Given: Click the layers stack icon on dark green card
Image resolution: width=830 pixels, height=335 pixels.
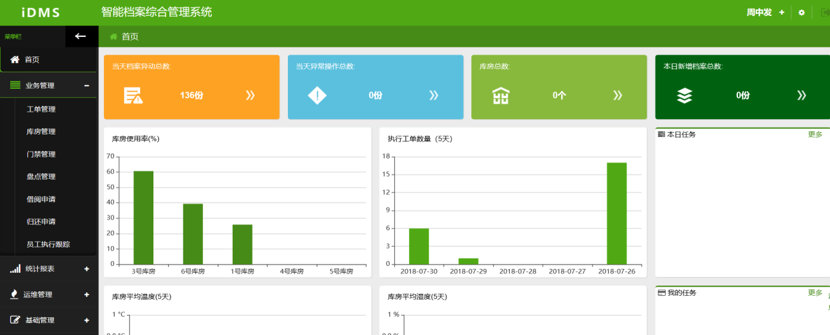Looking at the screenshot, I should coord(685,95).
